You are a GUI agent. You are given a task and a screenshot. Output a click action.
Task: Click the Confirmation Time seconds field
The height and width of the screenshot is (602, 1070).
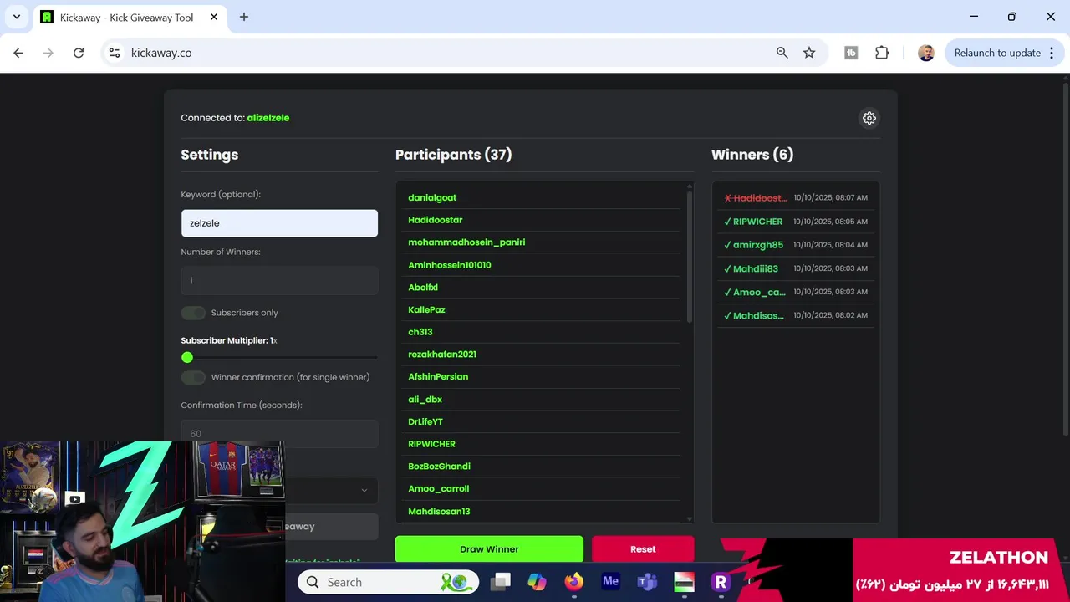click(279, 433)
